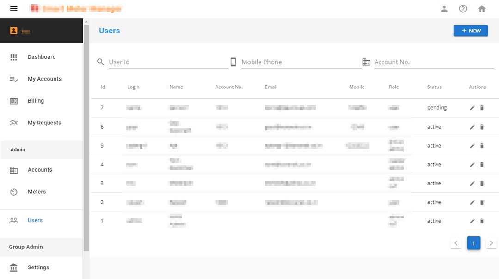The width and height of the screenshot is (499, 279).
Task: Delete the user with Id 6
Action: pyautogui.click(x=481, y=127)
